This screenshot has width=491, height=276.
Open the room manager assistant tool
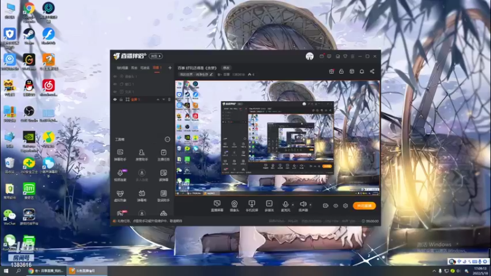coord(142,155)
